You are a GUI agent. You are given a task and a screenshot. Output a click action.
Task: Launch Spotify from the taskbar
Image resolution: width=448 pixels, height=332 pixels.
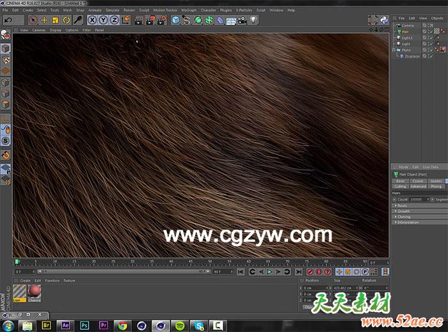click(x=180, y=325)
